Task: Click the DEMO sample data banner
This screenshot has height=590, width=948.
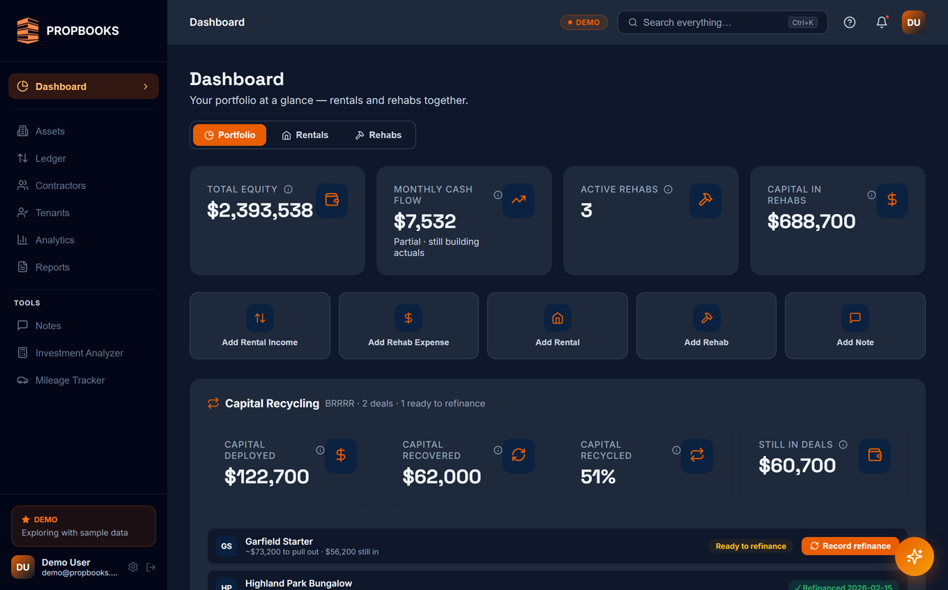Action: [x=84, y=526]
